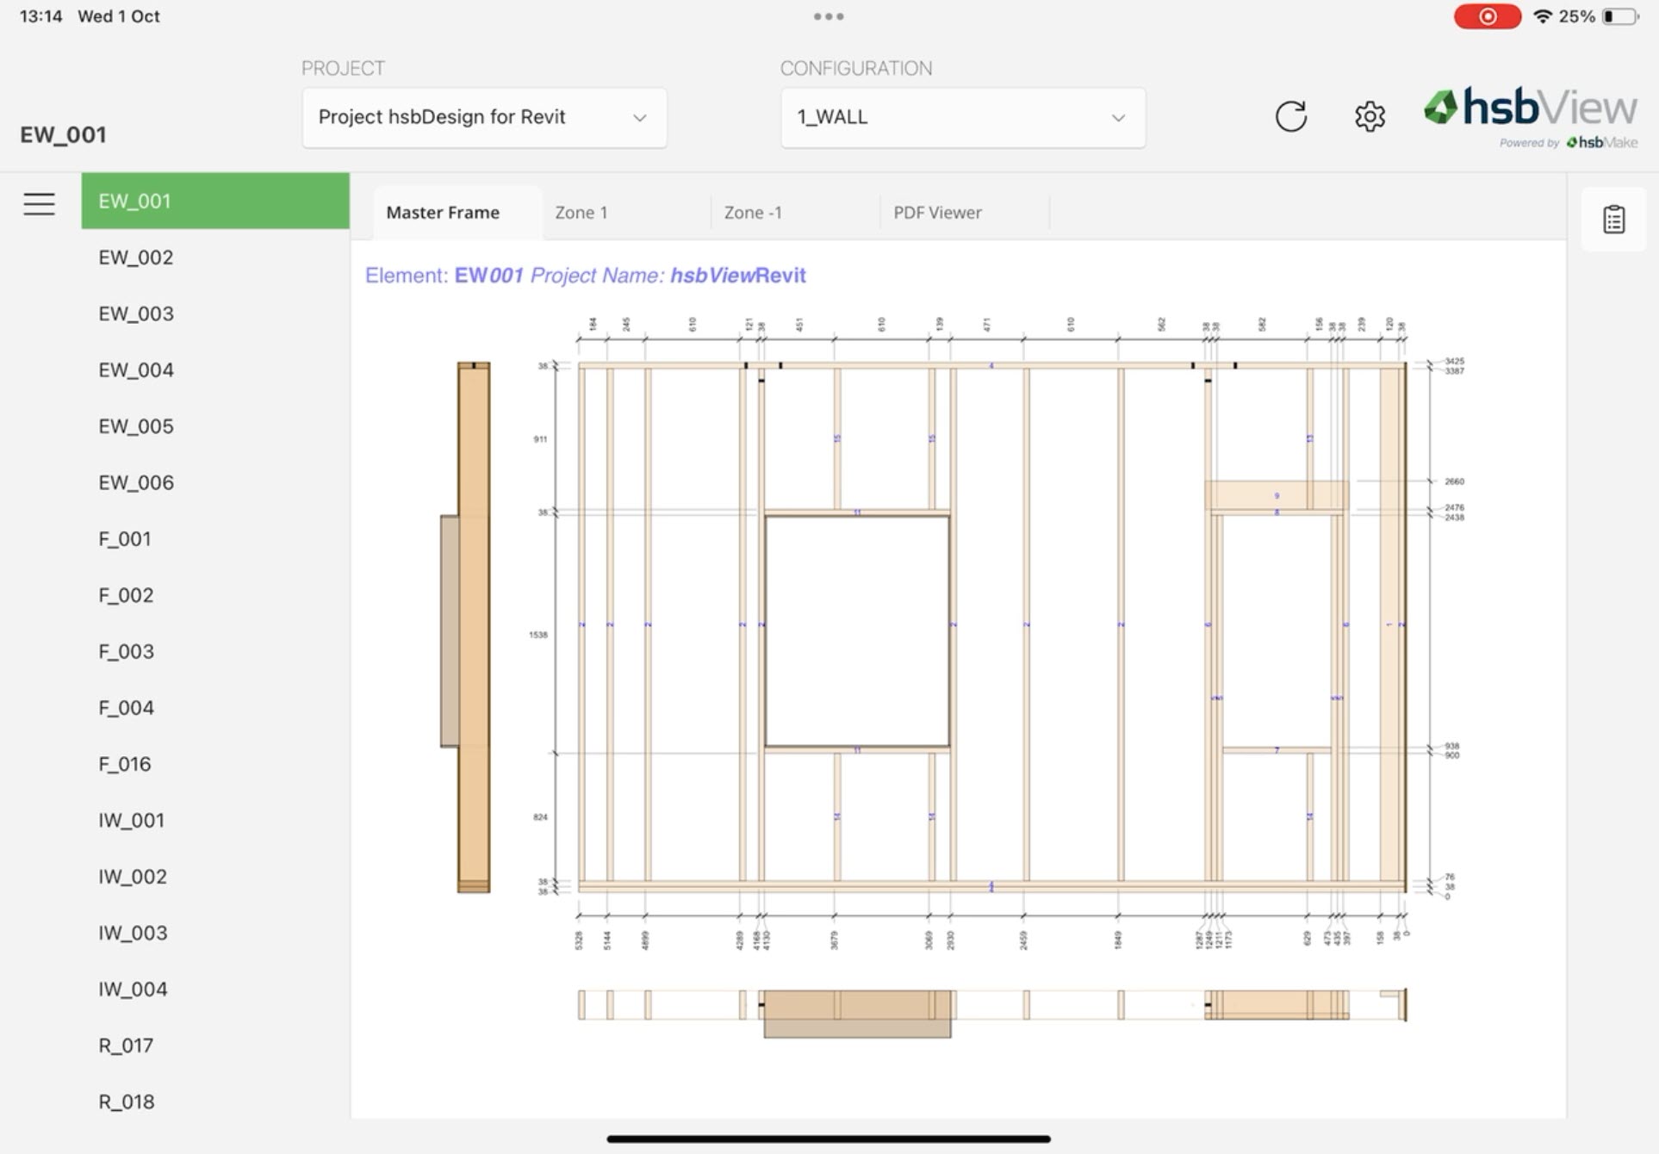Select element R_017 in list
The height and width of the screenshot is (1154, 1659).
coord(126,1045)
